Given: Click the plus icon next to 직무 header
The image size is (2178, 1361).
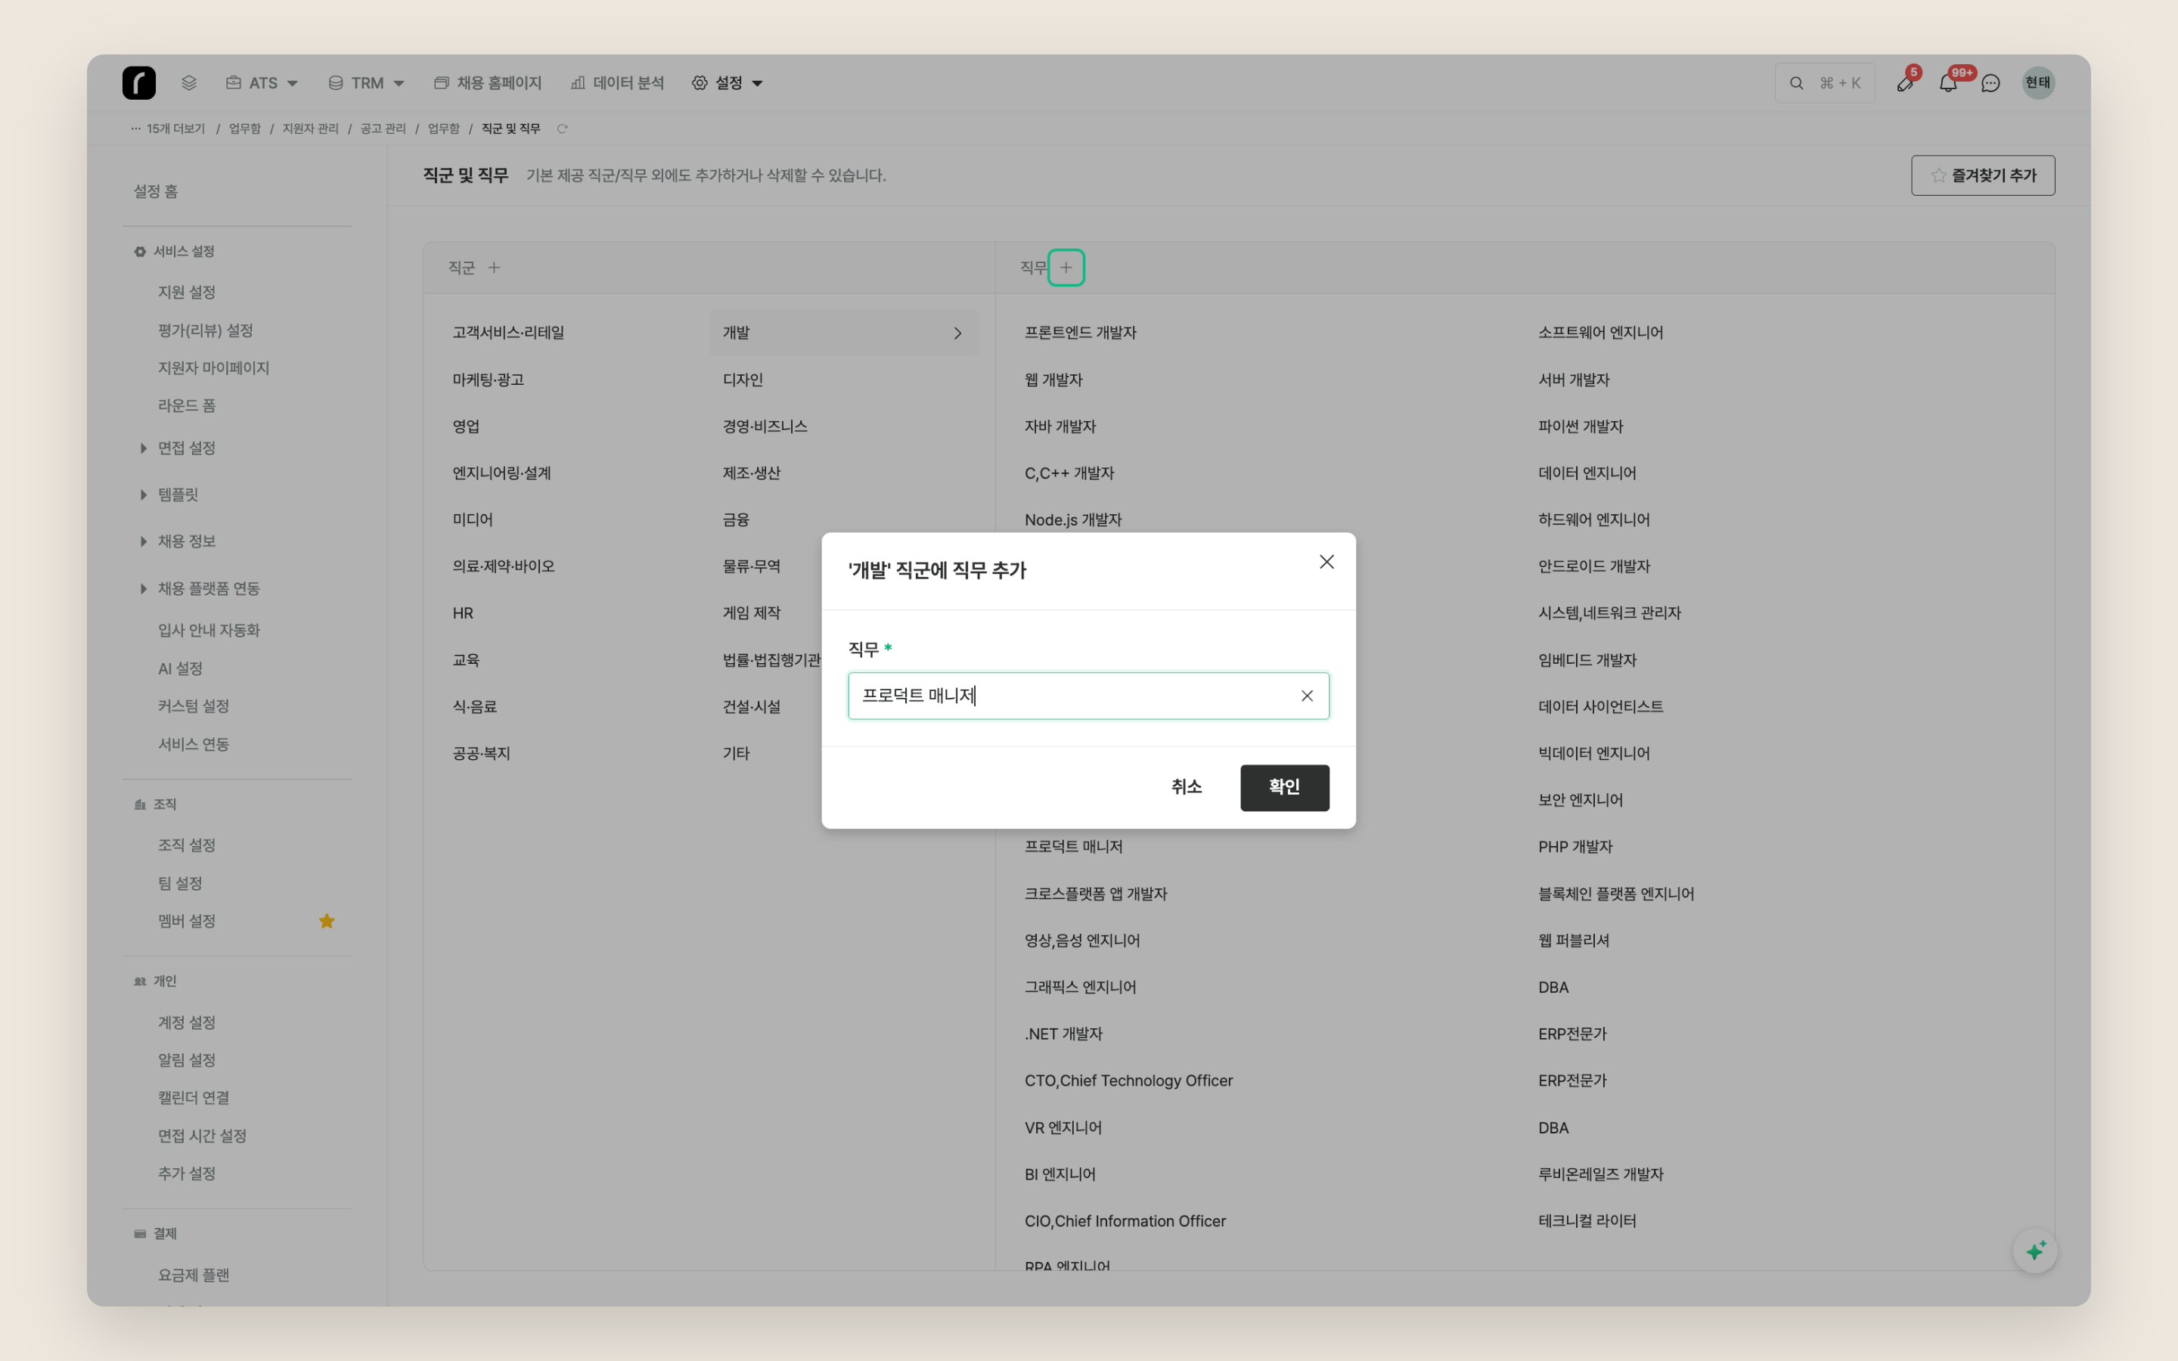Looking at the screenshot, I should pyautogui.click(x=1066, y=268).
